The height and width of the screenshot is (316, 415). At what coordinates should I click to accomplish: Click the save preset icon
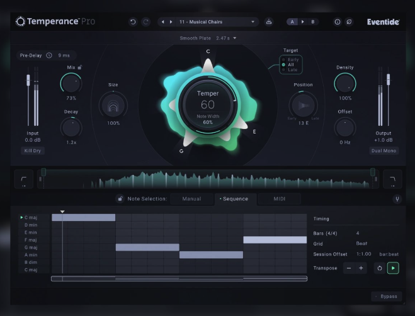coord(269,22)
